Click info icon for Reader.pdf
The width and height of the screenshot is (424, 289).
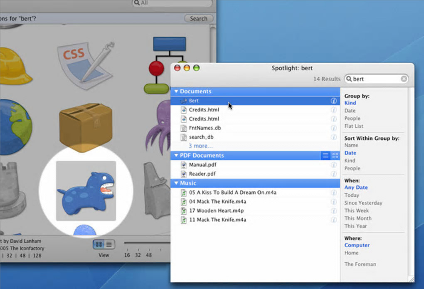click(334, 174)
